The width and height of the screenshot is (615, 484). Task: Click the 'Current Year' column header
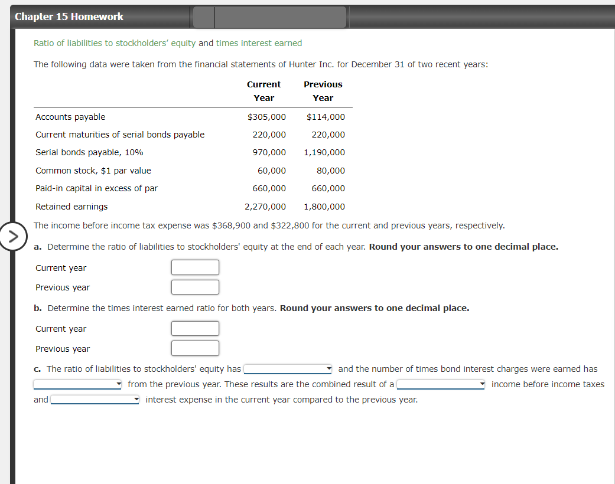tap(264, 91)
